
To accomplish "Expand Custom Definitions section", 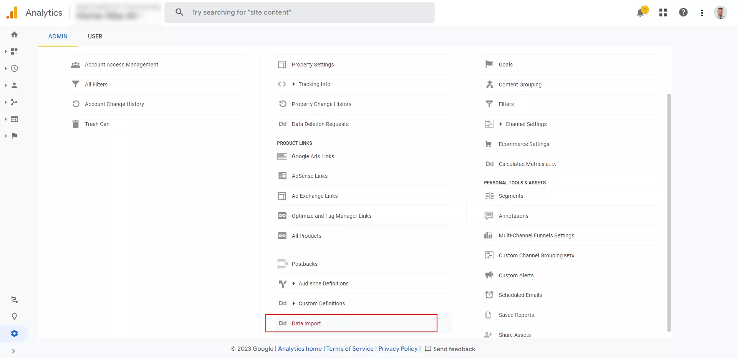I will pos(294,303).
